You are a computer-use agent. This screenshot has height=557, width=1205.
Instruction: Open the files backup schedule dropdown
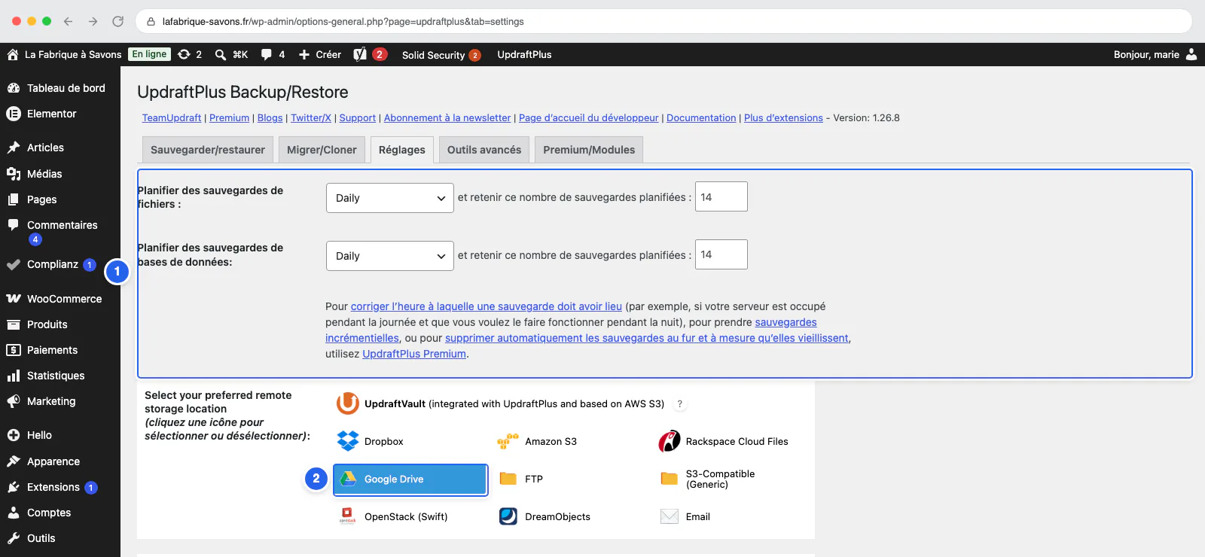(390, 198)
